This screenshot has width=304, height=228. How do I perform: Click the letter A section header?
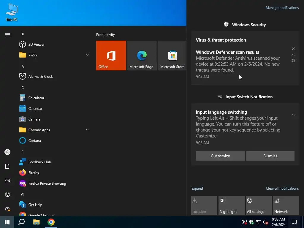pos(23,66)
